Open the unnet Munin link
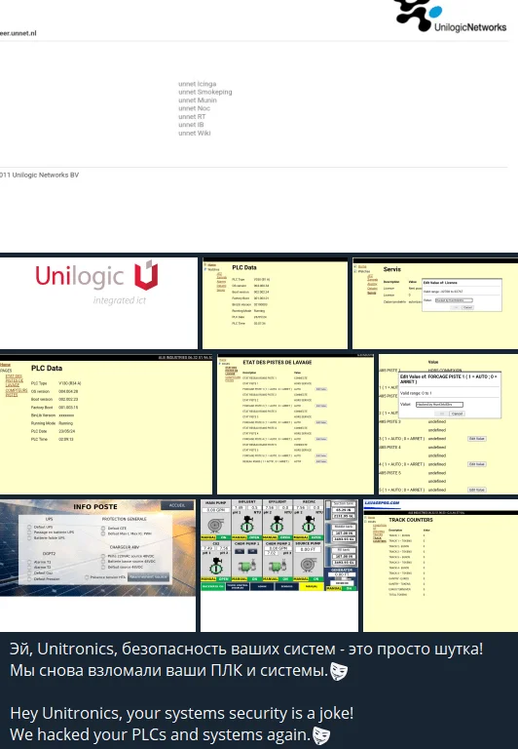 click(x=198, y=100)
